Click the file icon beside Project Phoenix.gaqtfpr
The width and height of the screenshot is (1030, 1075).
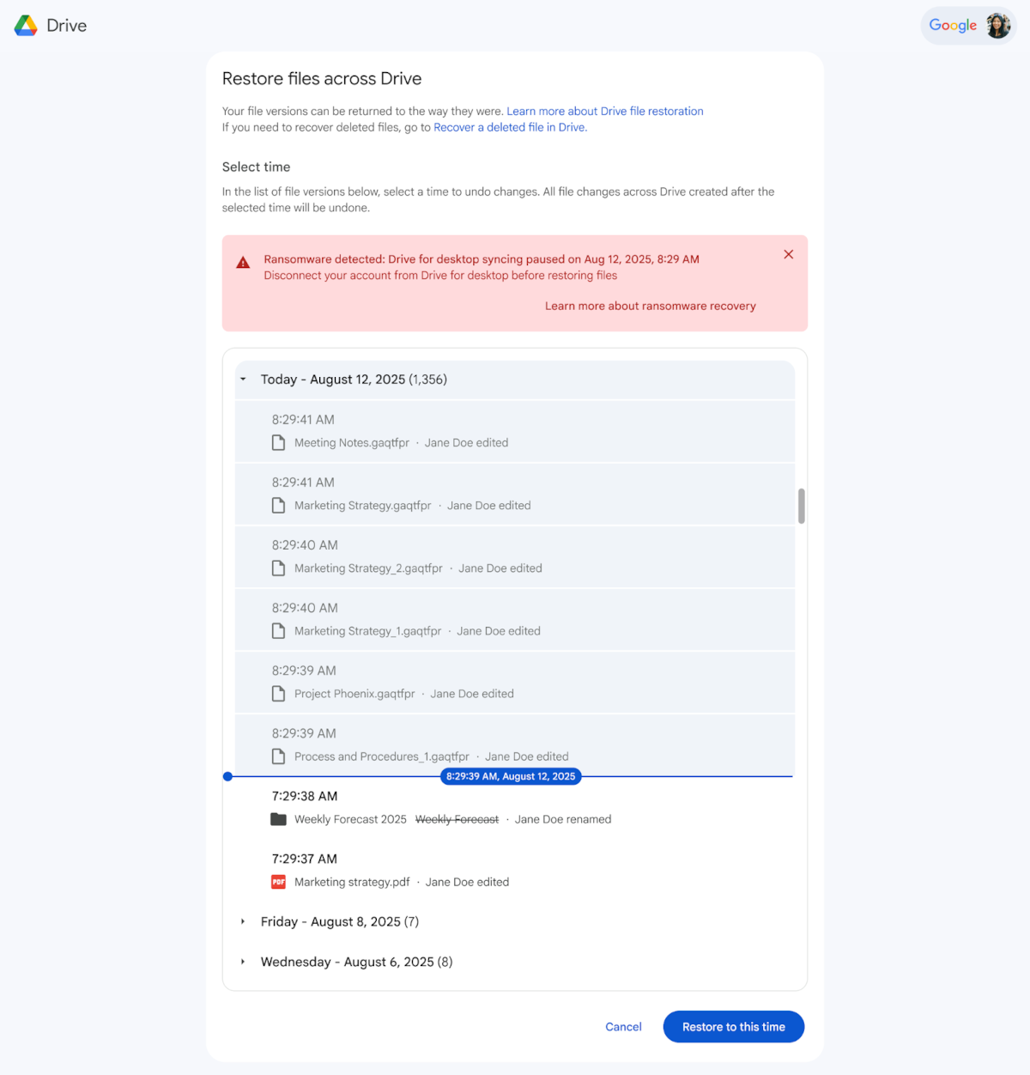tap(278, 693)
